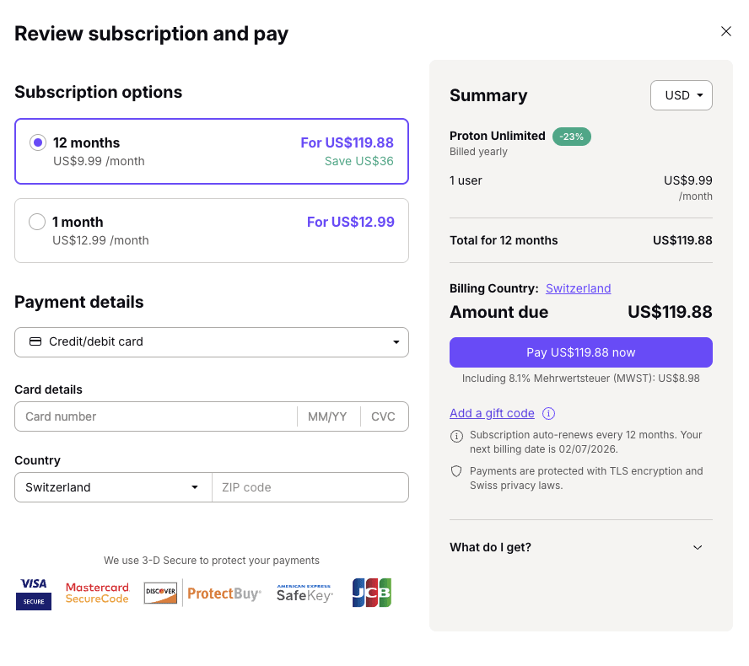Click the Switzerland billing country link

578,288
